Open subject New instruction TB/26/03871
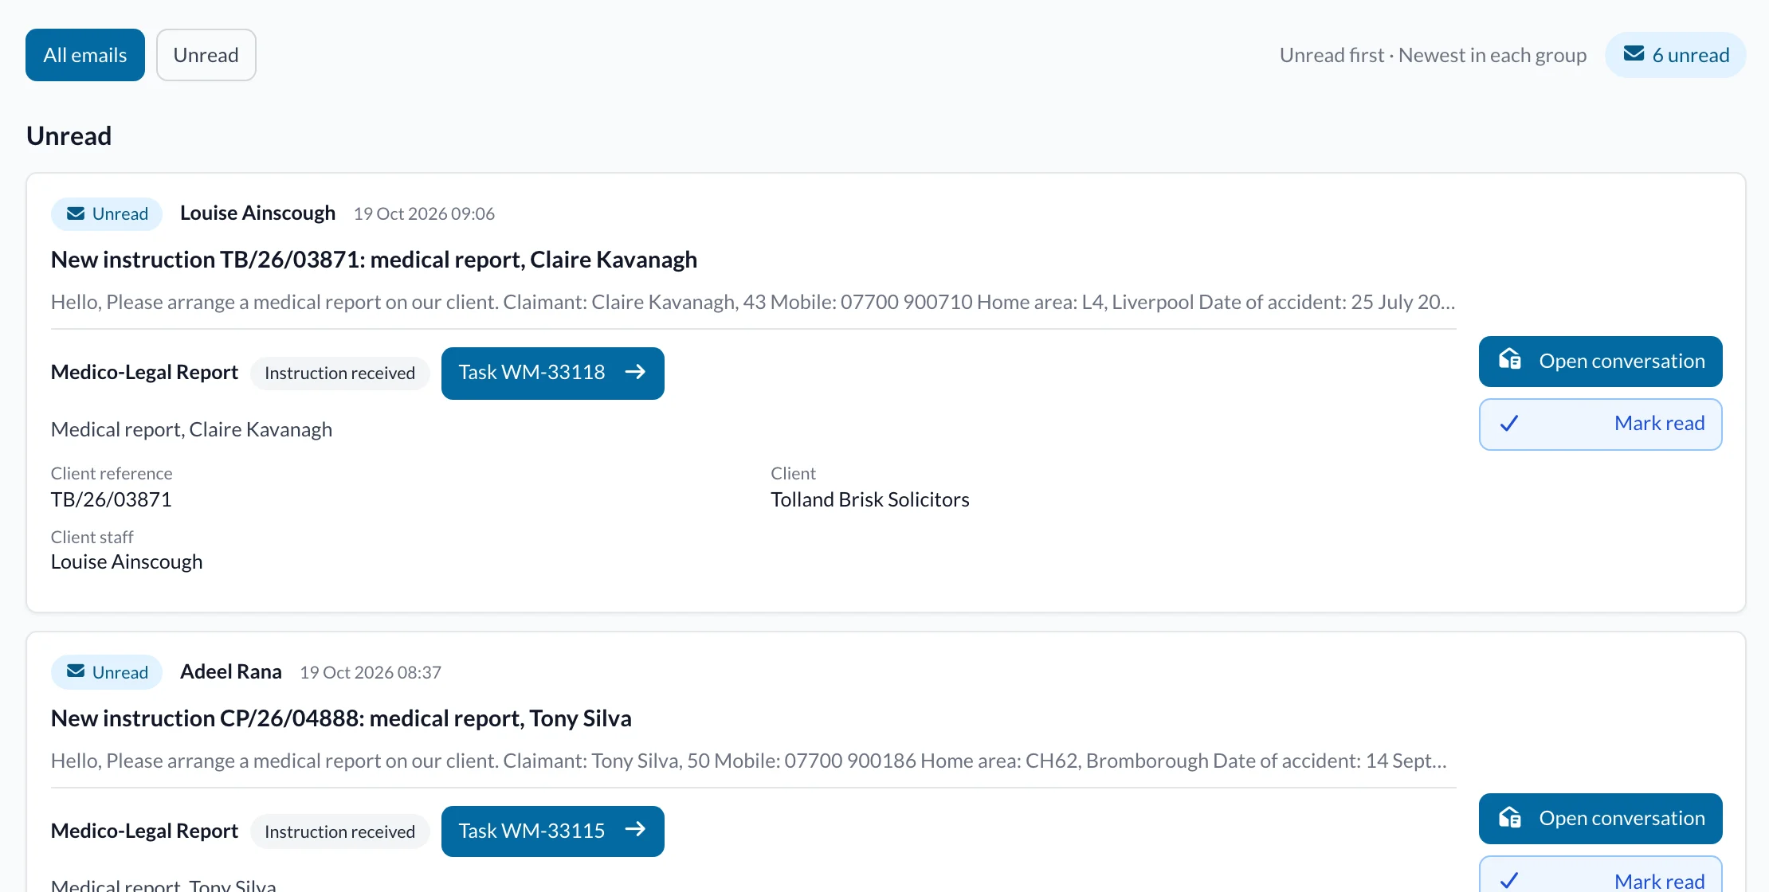This screenshot has width=1769, height=892. pyautogui.click(x=374, y=260)
